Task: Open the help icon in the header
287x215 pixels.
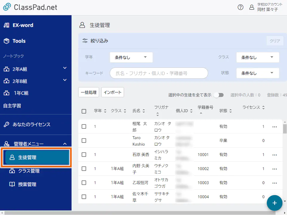Action: click(240, 7)
